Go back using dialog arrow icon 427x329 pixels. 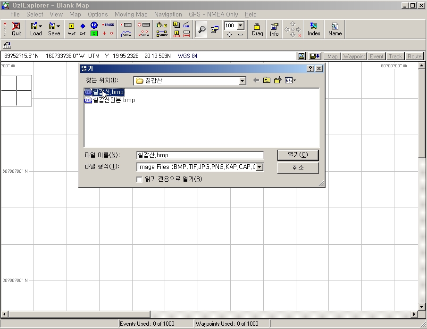point(256,80)
